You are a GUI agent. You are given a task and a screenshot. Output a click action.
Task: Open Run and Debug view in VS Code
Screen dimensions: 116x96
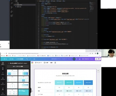click(12, 11)
